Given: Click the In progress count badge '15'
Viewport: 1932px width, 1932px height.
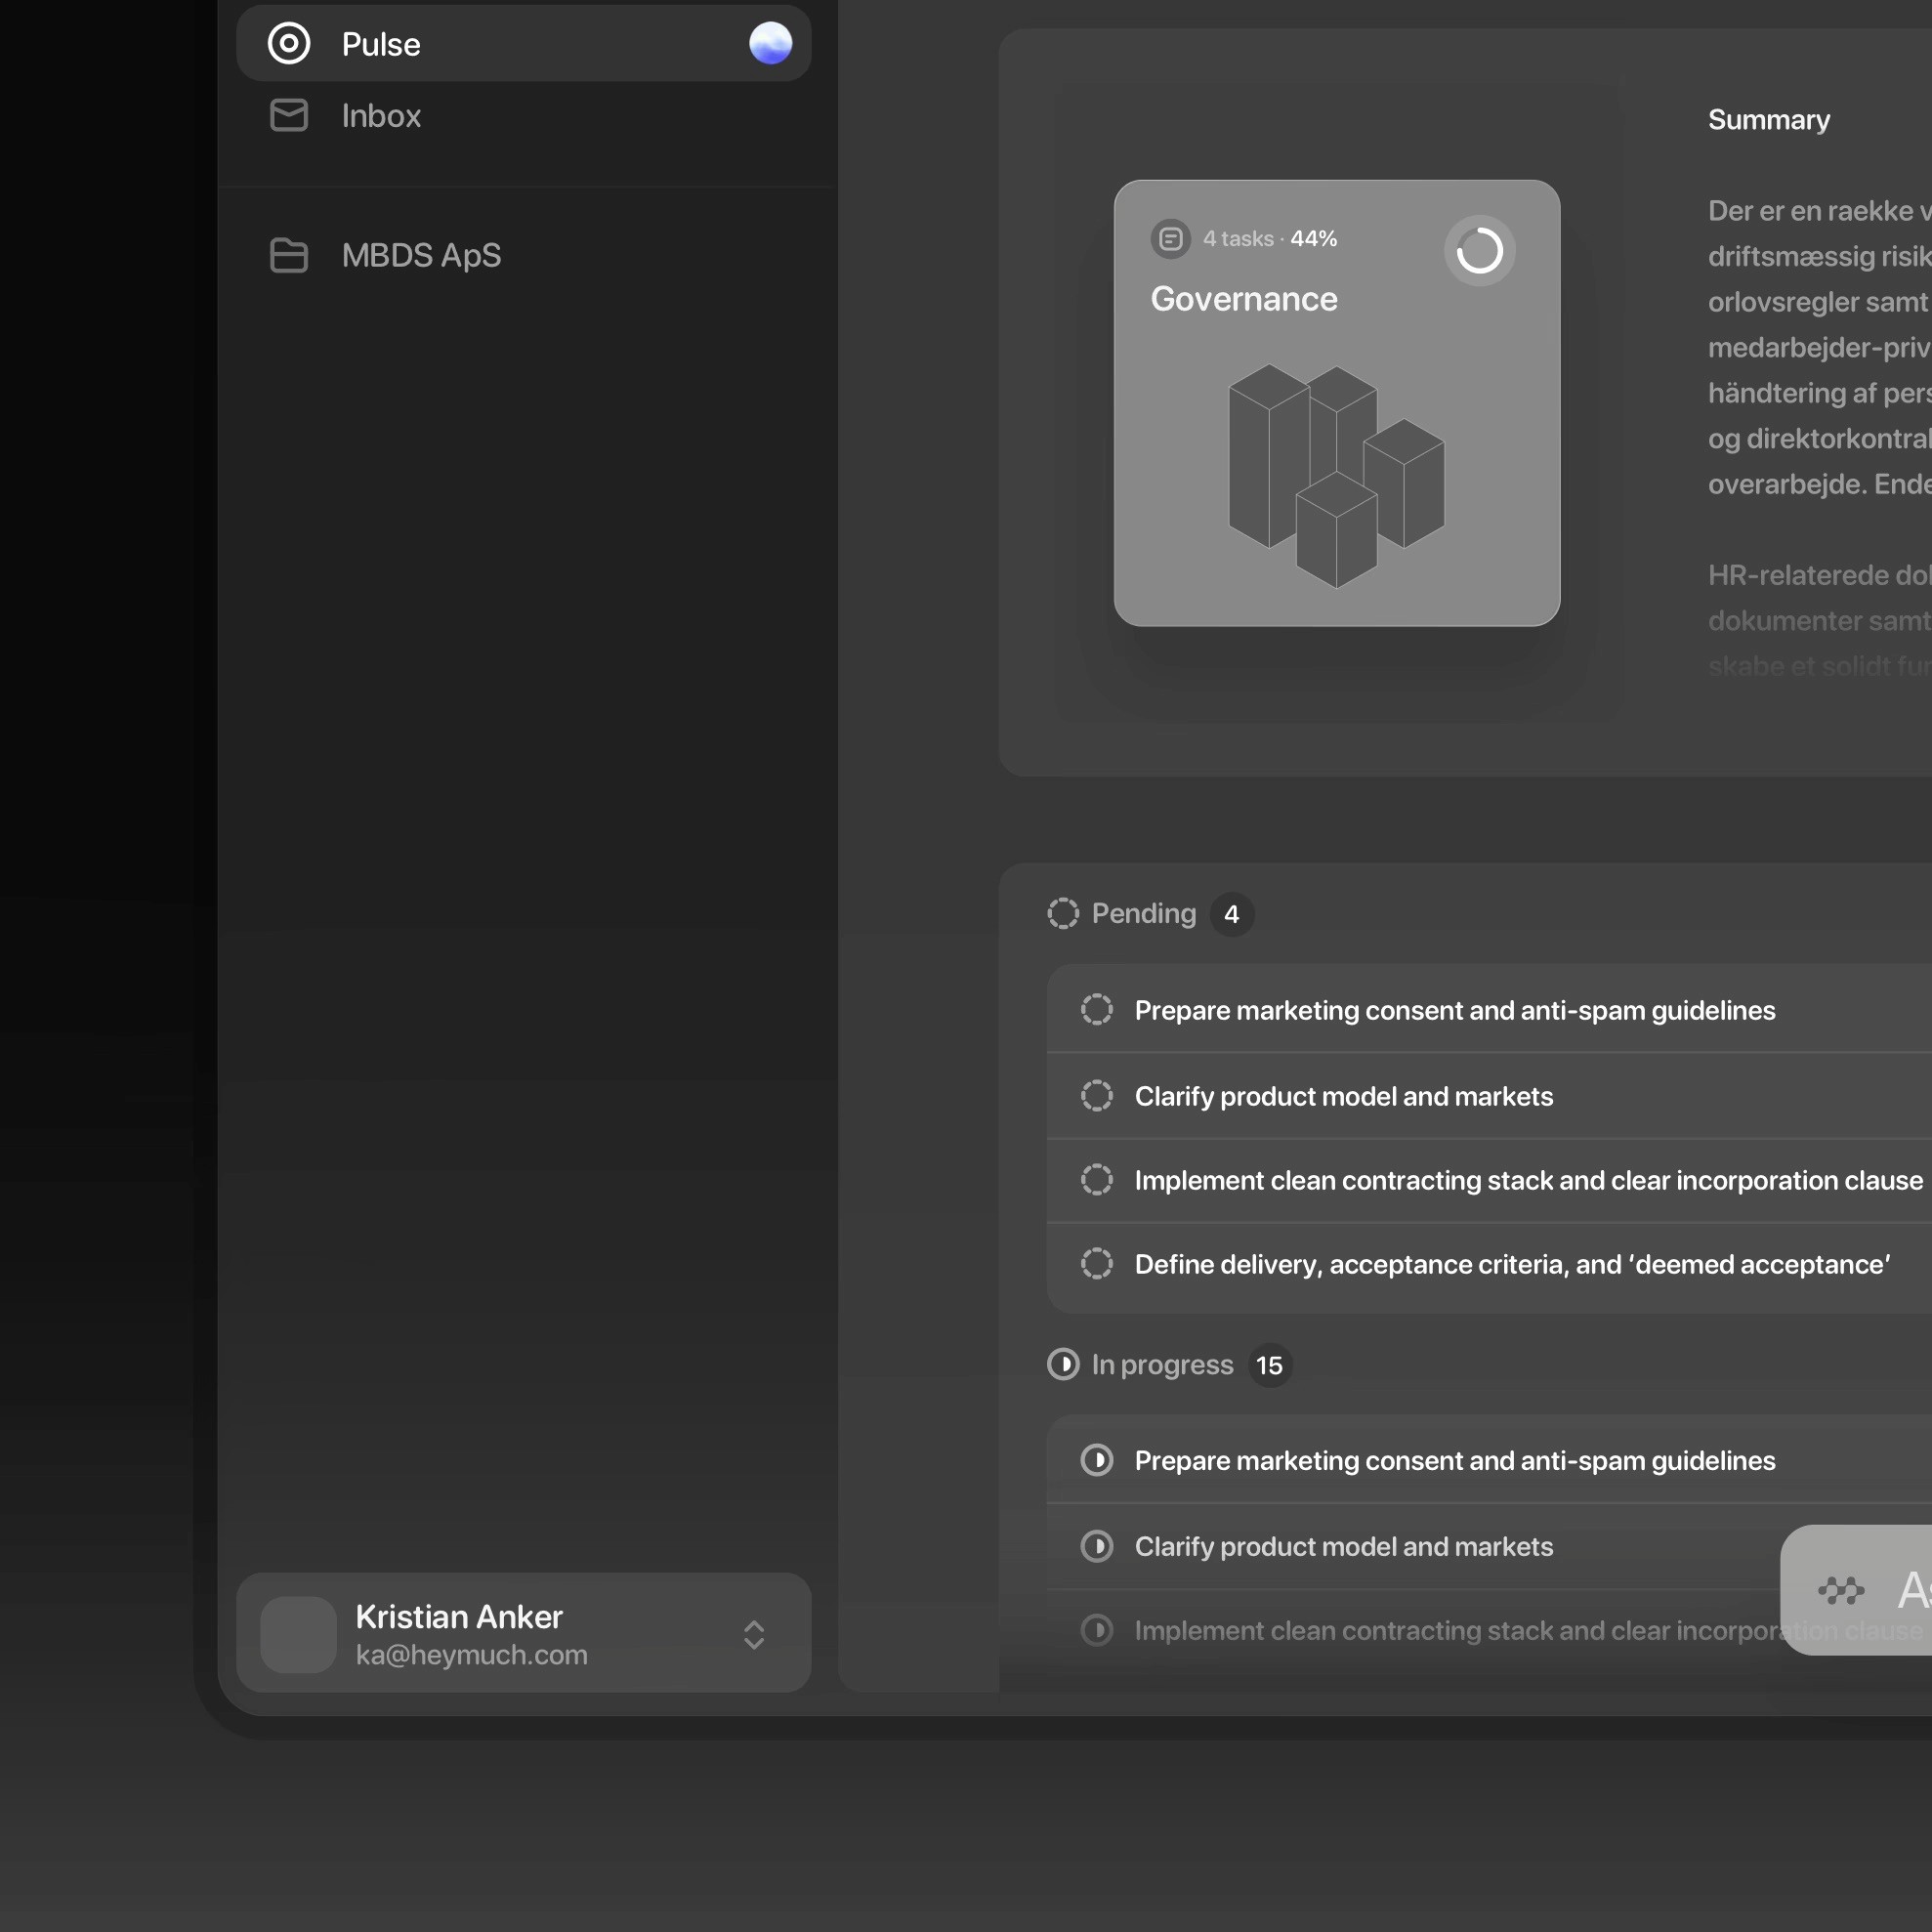Looking at the screenshot, I should coord(1269,1365).
